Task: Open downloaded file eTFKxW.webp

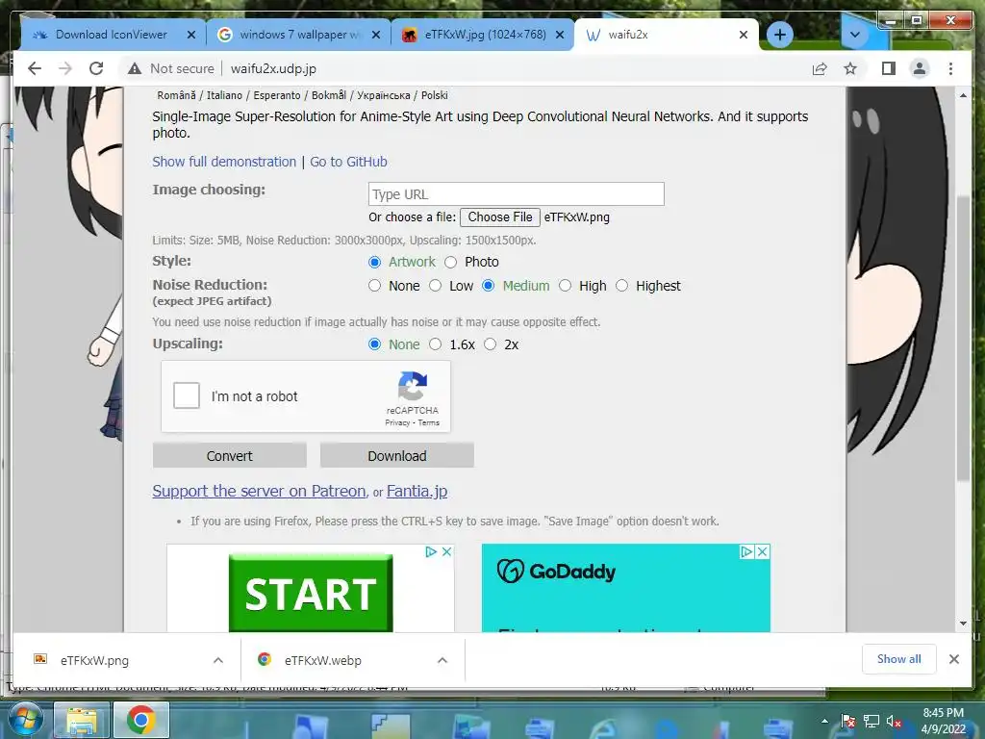Action: click(x=322, y=660)
